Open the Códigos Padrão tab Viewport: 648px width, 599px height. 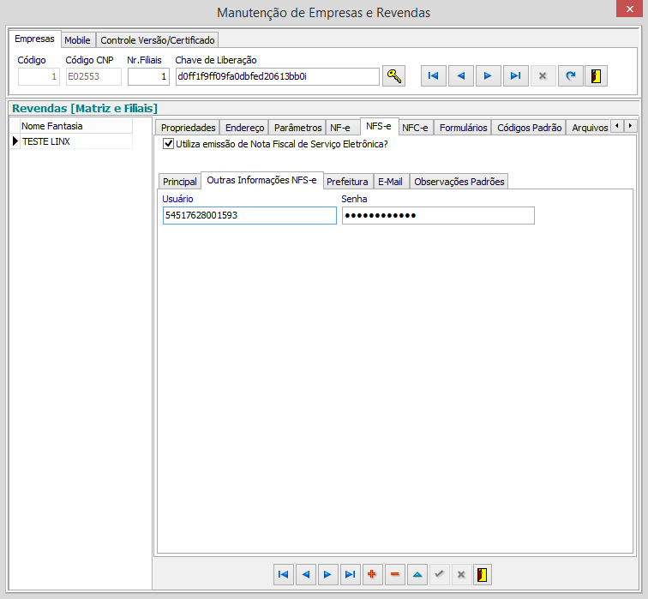click(x=529, y=128)
